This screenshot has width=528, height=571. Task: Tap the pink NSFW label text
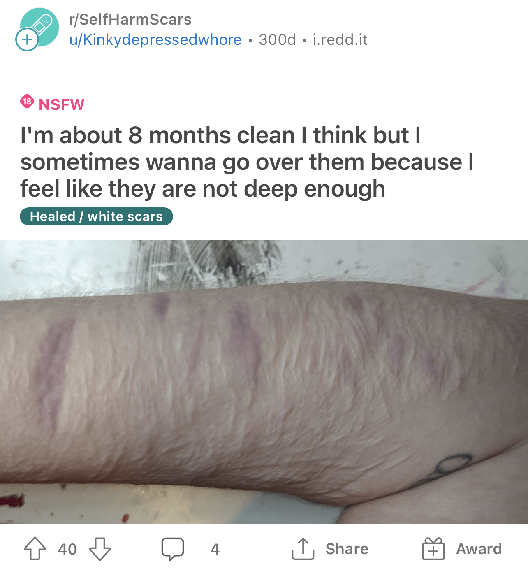61,104
